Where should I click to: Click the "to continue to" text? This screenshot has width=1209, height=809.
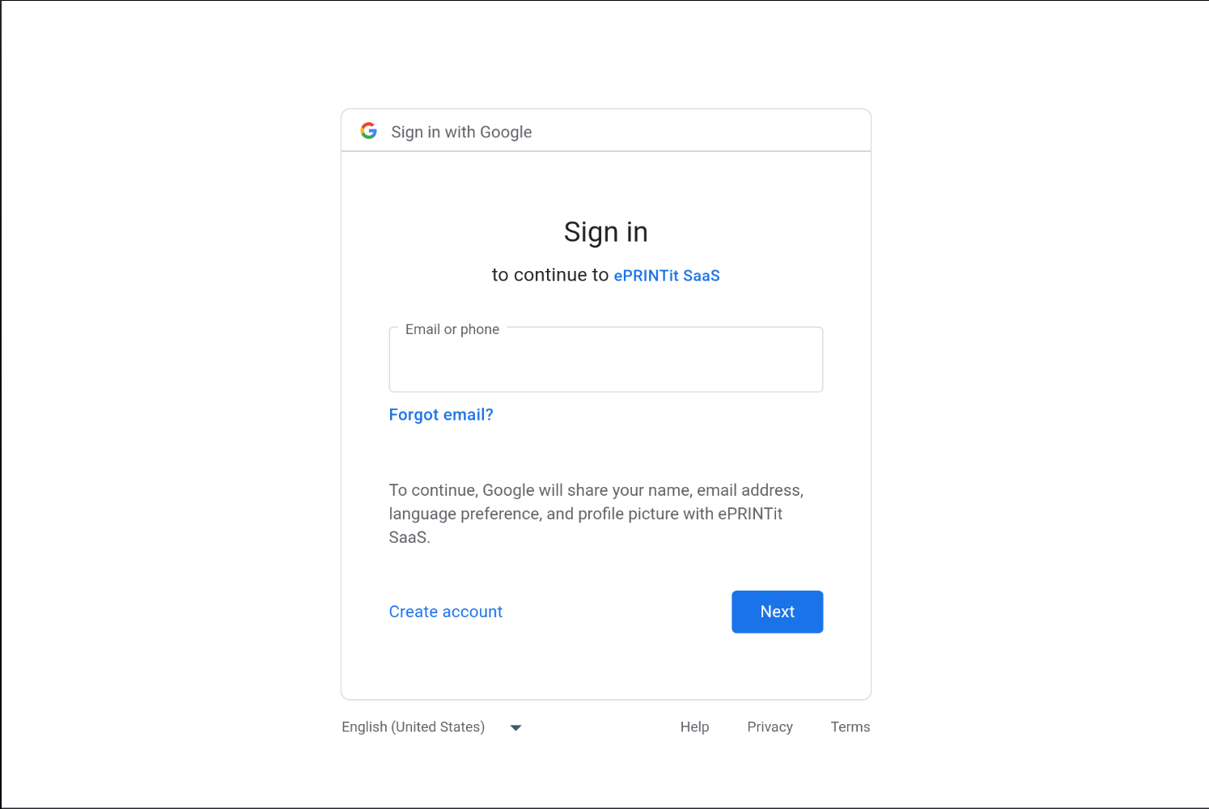coord(549,276)
